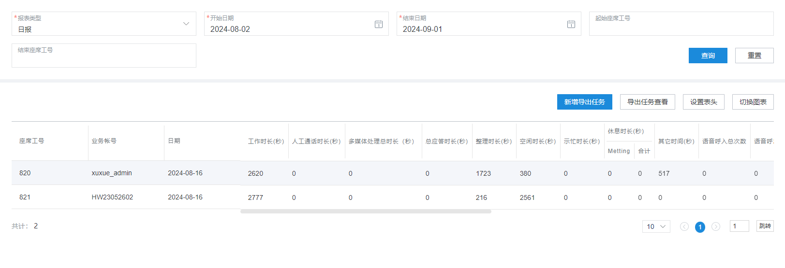Click the 业务帐号 column header
Viewport: 785px width, 268px height.
coord(104,141)
